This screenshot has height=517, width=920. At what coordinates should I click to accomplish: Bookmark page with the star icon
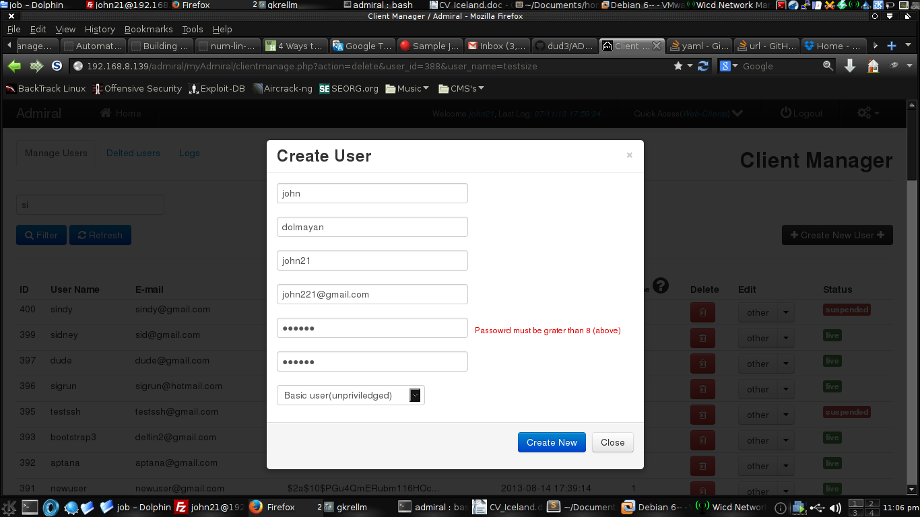point(678,66)
